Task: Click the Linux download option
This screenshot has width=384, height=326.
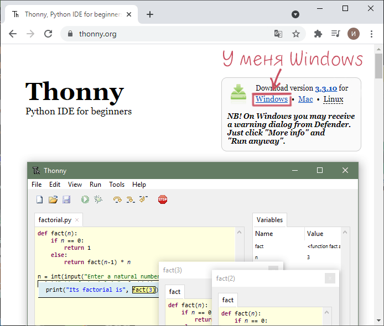Action: (333, 99)
